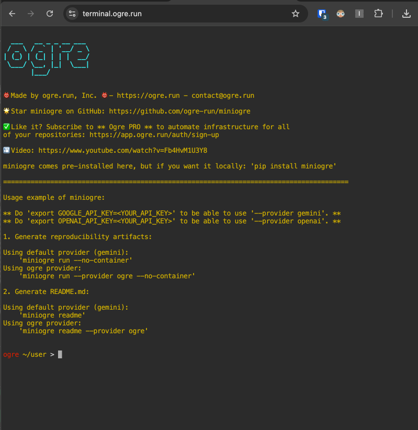Screen dimensions: 418x430
Task: Click the red 'ogre' prompt text
Action: pyautogui.click(x=11, y=355)
